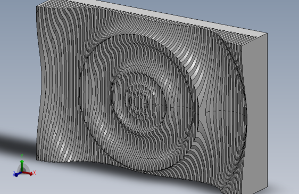
Task: Click the red X axis arrow of triad
Action: pos(28,173)
